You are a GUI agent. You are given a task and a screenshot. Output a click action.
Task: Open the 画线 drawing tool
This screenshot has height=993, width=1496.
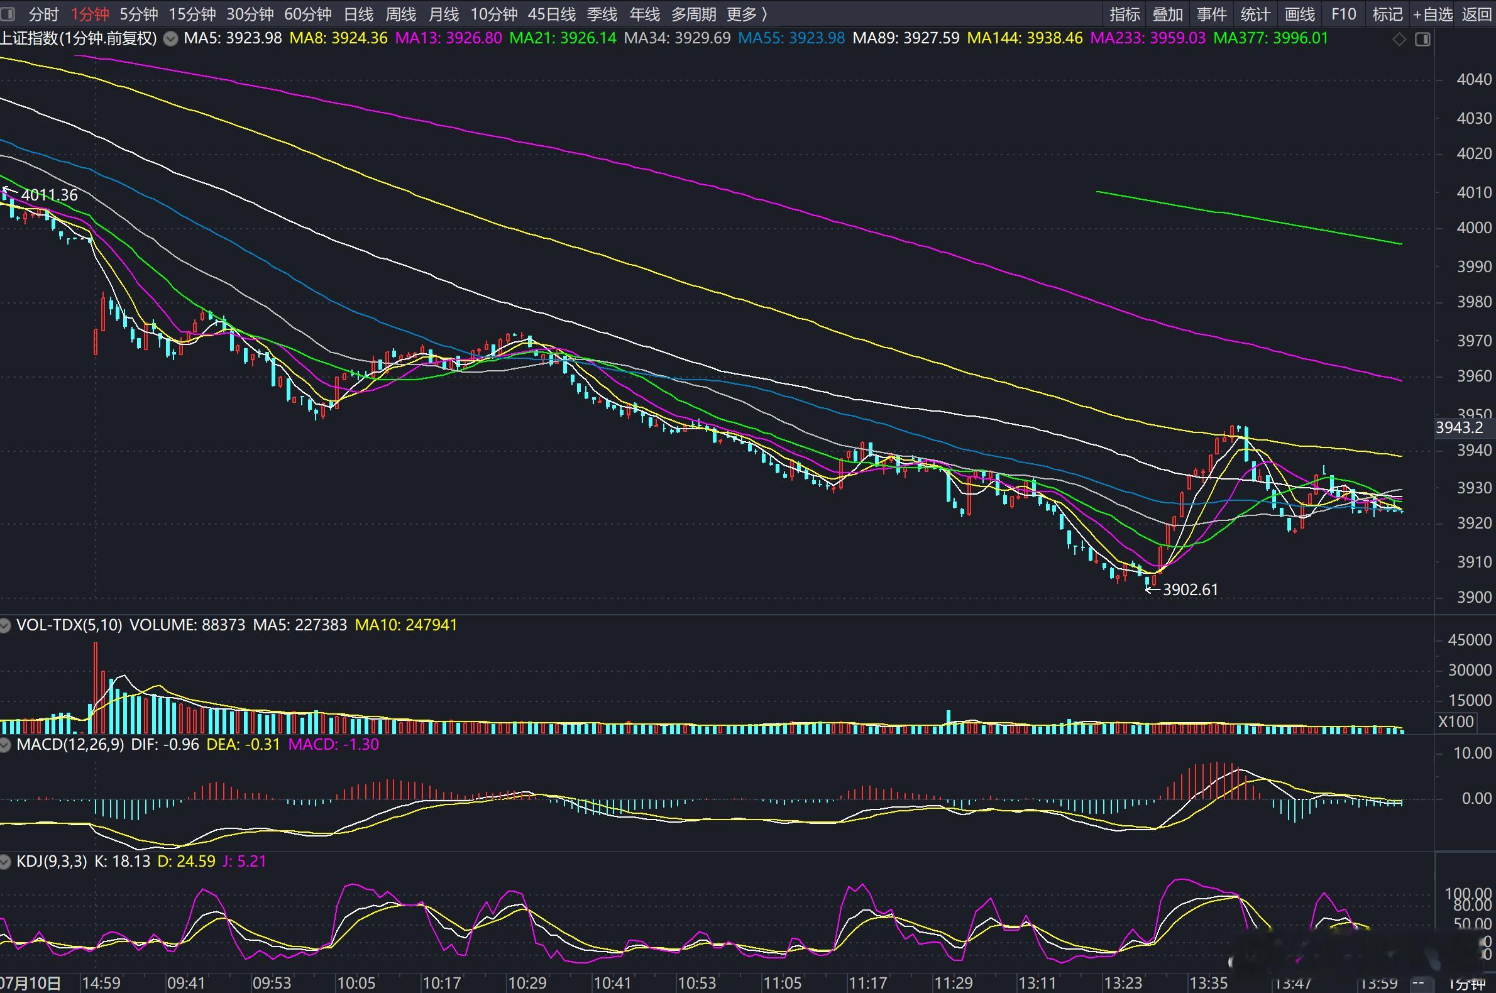tap(1301, 14)
